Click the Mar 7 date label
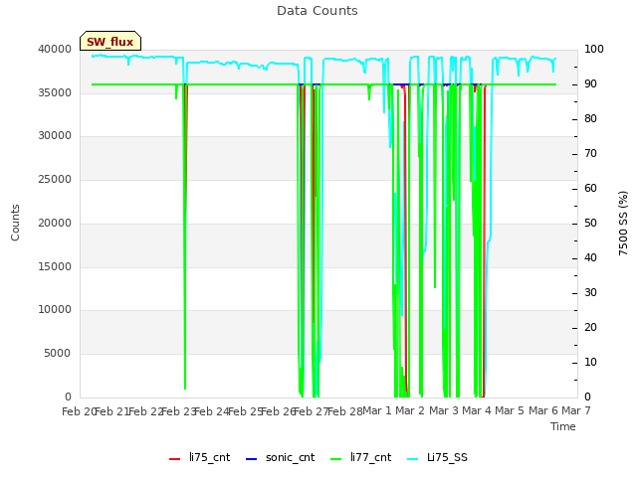This screenshot has width=637, height=477. [x=576, y=411]
